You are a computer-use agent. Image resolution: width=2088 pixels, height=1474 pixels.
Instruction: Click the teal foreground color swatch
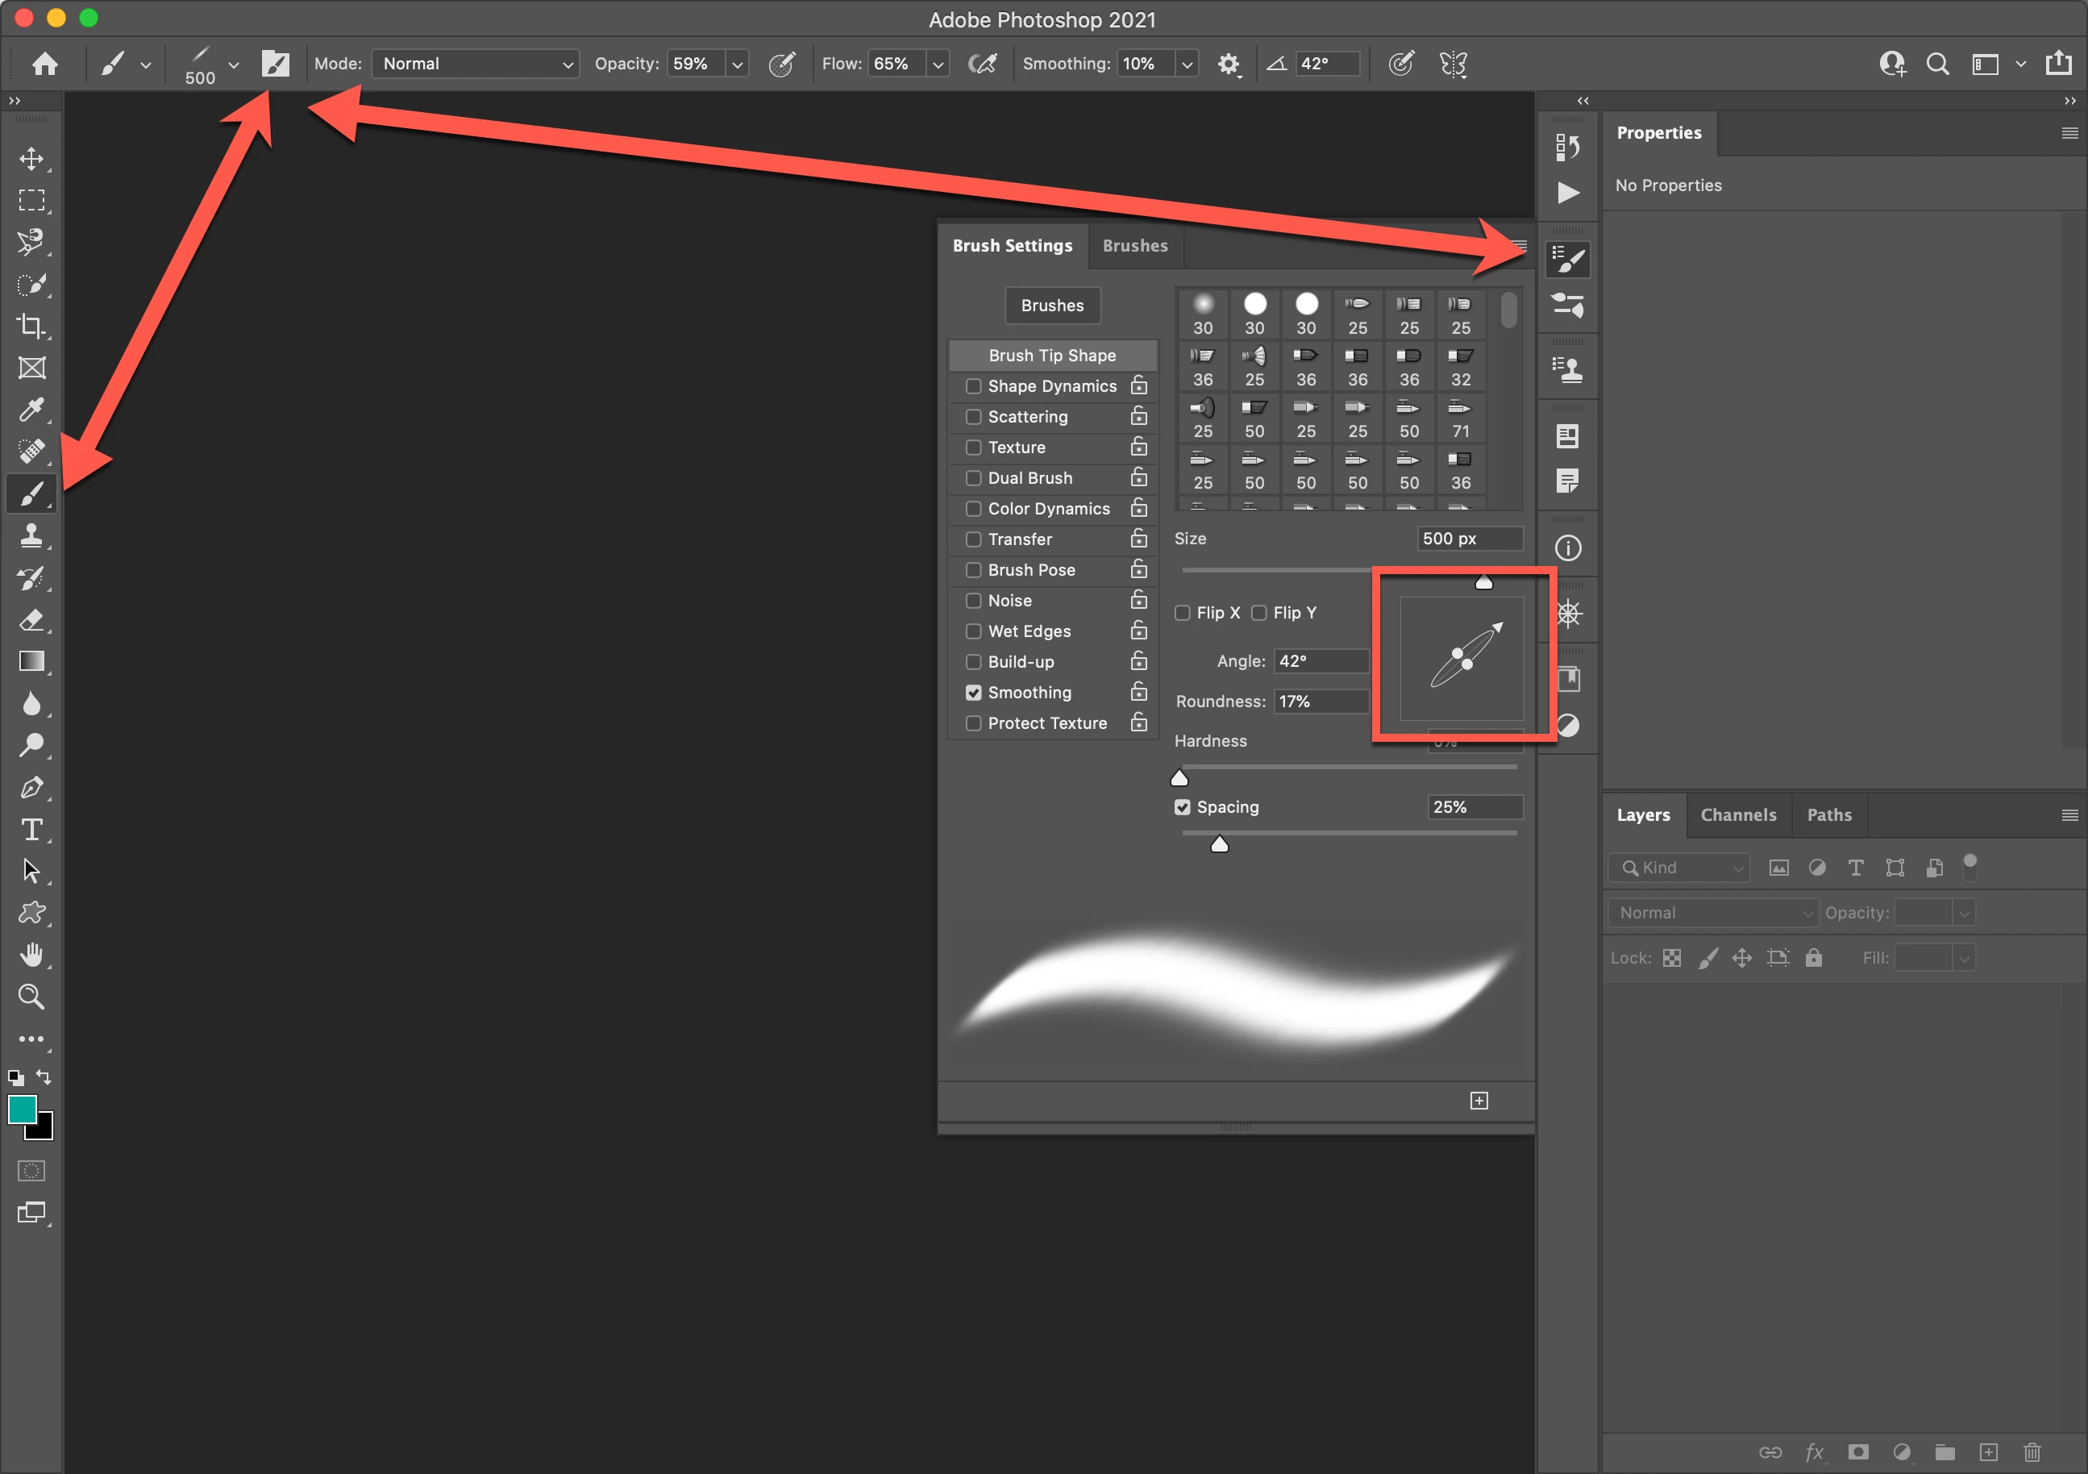pos(22,1108)
